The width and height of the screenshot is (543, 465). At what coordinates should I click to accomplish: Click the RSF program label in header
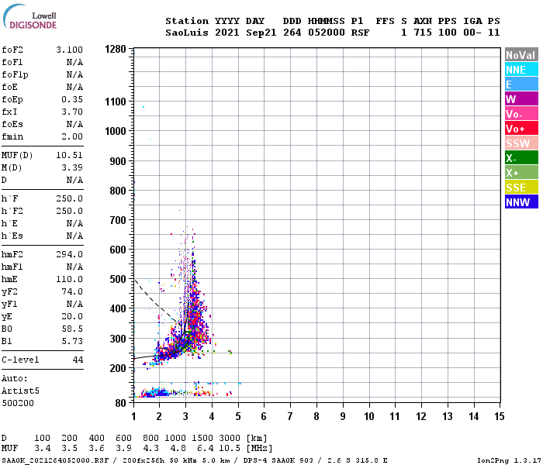click(x=360, y=33)
